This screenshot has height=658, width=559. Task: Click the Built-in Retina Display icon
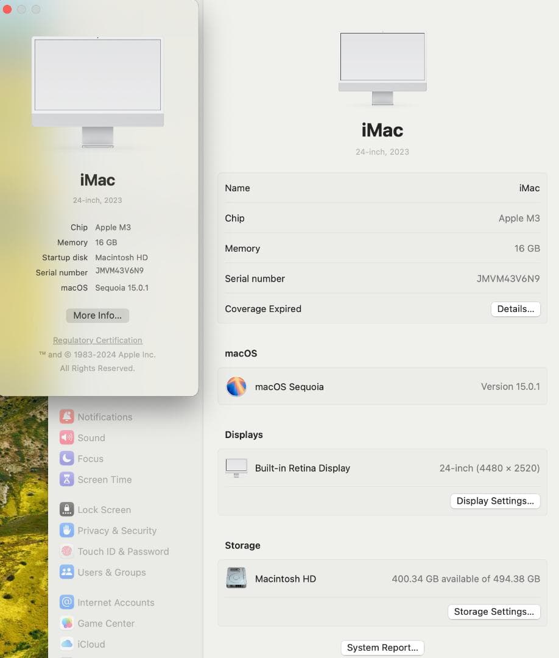coord(236,467)
